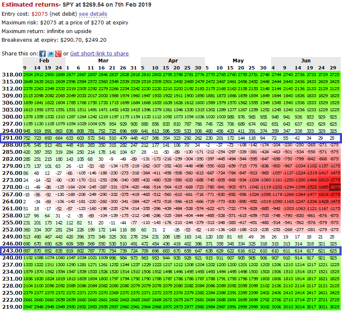
Task: Click 1859 in the 306.00 row
Action: click(x=28, y=102)
